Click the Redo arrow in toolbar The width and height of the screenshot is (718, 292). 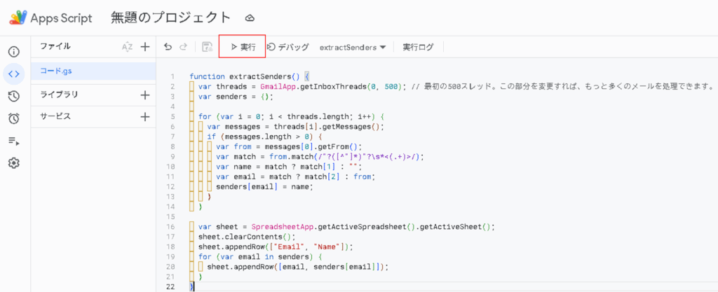[183, 47]
